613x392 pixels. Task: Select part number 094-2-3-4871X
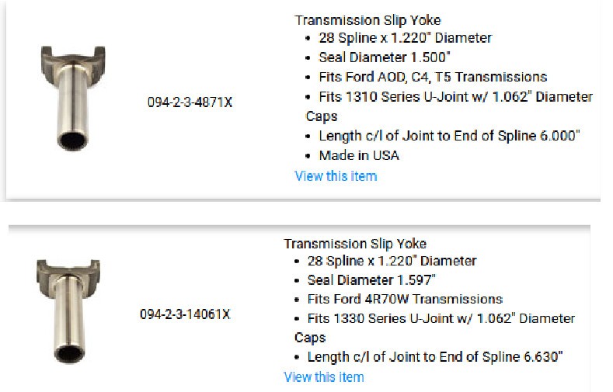click(190, 102)
